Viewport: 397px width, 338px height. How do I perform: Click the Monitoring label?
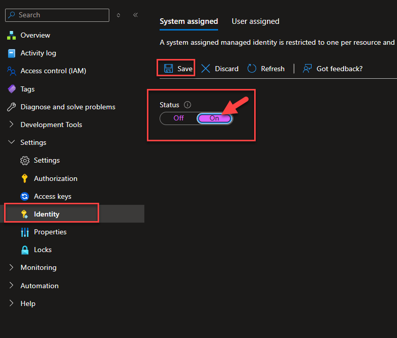point(39,268)
